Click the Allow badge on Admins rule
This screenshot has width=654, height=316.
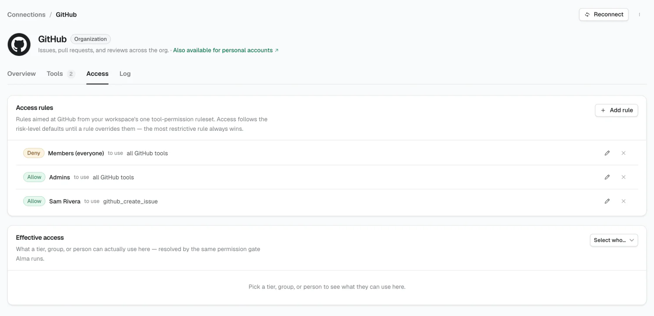(x=34, y=177)
